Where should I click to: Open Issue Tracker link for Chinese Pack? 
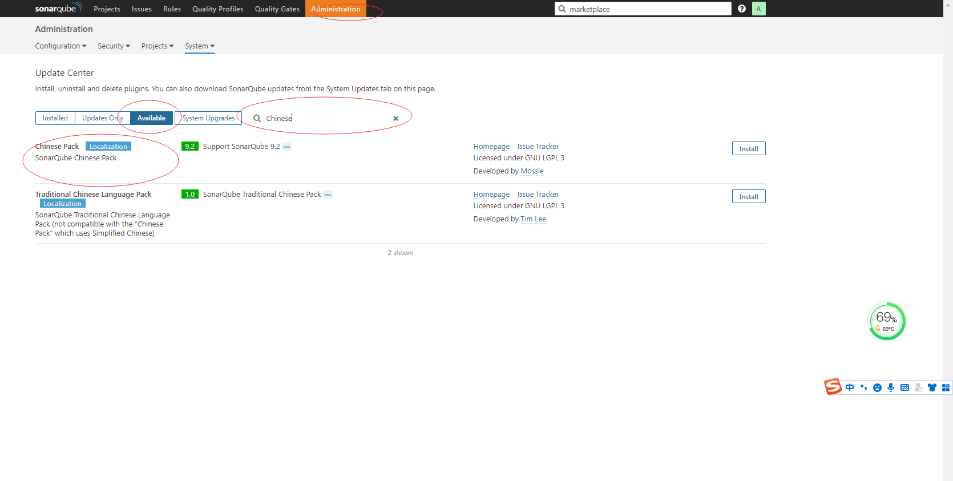point(538,147)
